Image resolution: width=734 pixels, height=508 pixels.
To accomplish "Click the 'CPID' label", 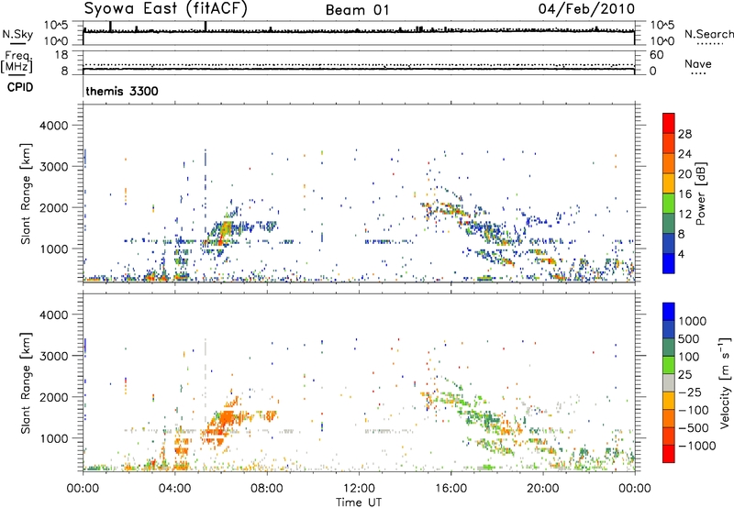I will coord(20,87).
